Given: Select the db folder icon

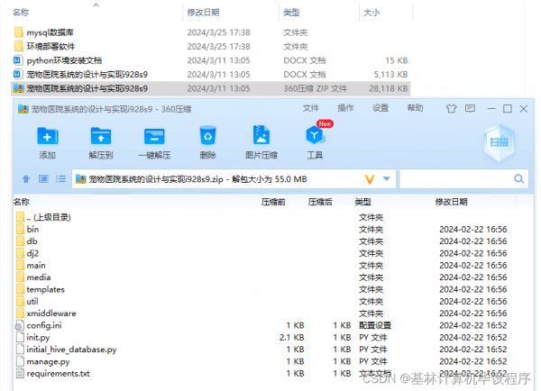Looking at the screenshot, I should (21, 241).
